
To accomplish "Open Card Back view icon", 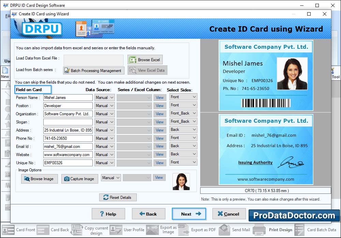I will (x=43, y=230).
